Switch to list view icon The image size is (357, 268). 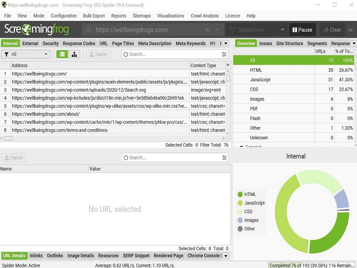point(62,54)
